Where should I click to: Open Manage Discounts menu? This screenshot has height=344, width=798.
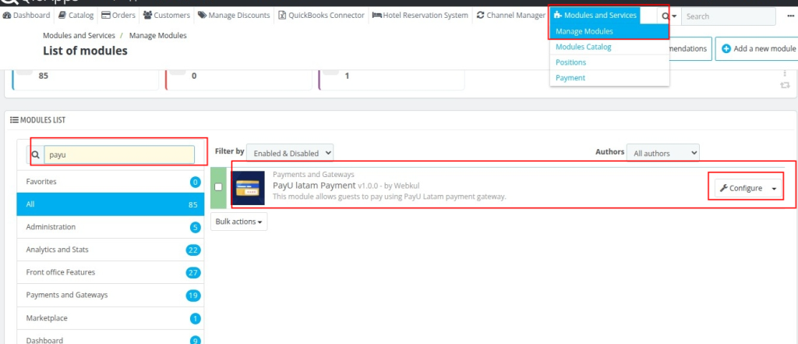pos(234,16)
